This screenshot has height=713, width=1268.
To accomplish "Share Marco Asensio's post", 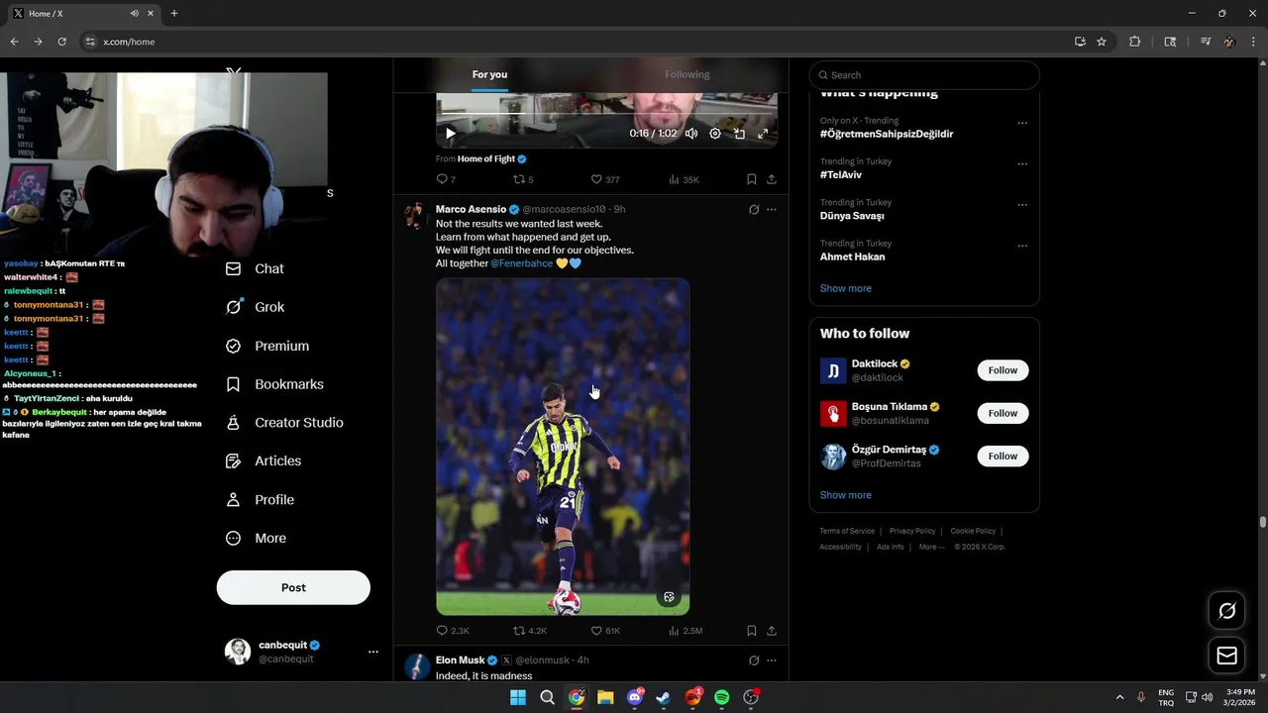I will pos(772,631).
